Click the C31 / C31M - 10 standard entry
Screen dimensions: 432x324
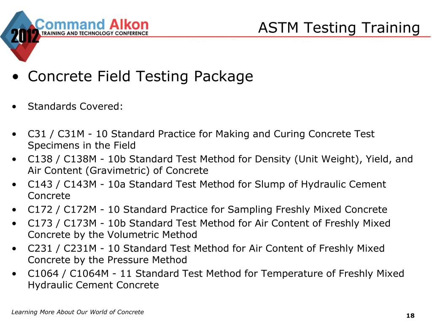pos(201,140)
